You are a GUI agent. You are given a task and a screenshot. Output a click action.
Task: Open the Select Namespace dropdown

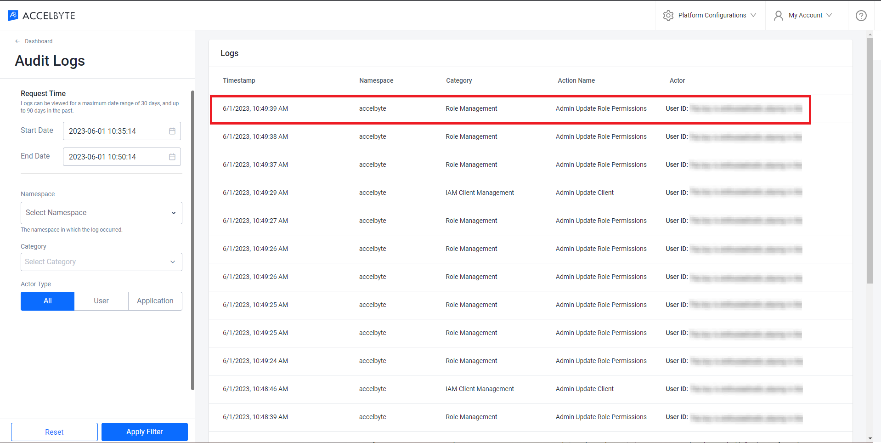tap(102, 213)
